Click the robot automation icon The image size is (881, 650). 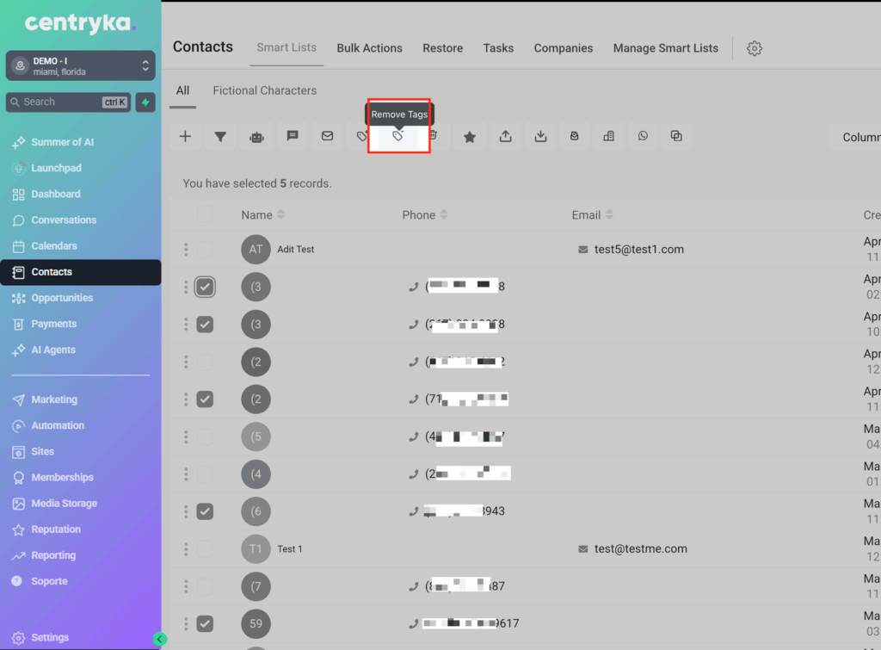coord(256,136)
